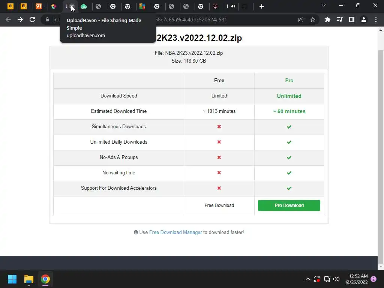
Task: Close the active UploadHaven tab
Action: (72, 6)
